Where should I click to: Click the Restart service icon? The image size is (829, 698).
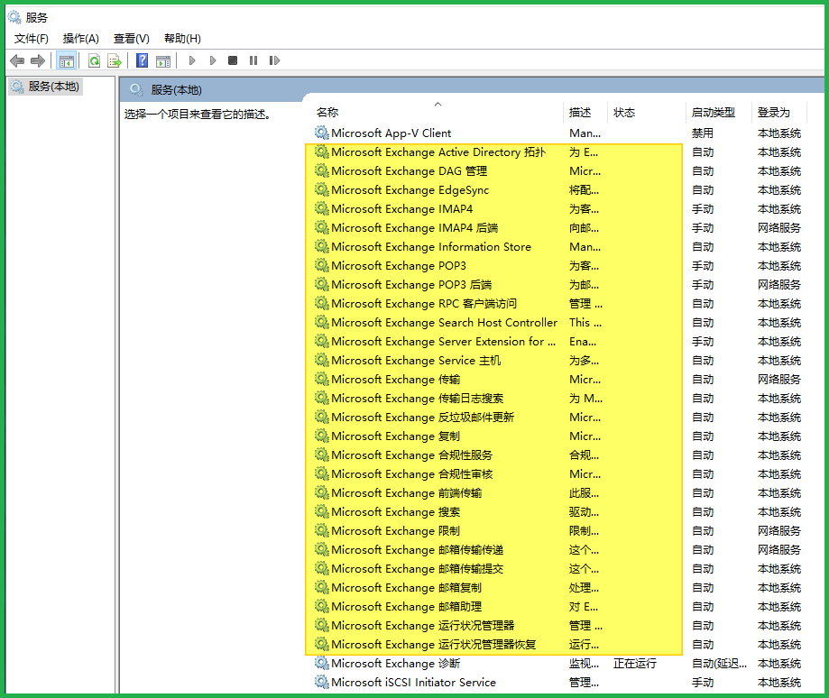pos(274,60)
